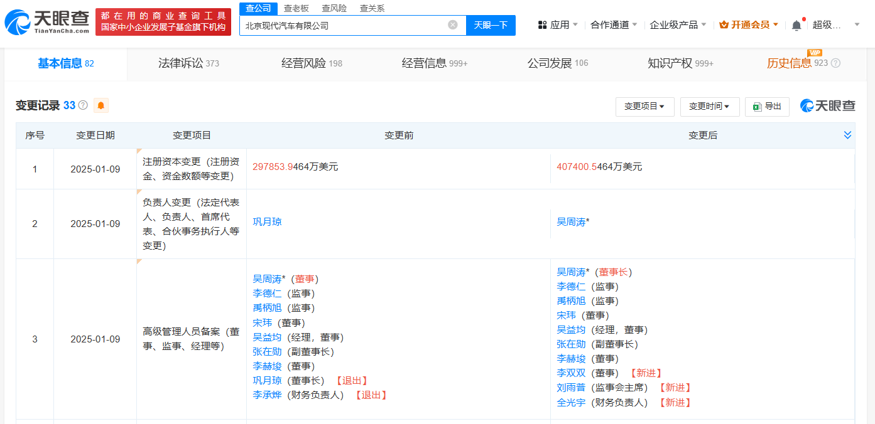Screen dimensions: 875x424
Task: Open the 开通会员 membership dropdown
Action: [x=749, y=25]
